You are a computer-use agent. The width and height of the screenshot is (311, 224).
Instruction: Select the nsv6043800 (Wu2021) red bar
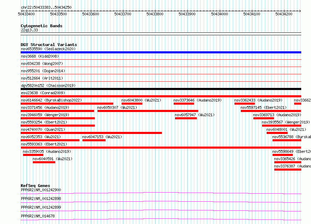(132, 104)
